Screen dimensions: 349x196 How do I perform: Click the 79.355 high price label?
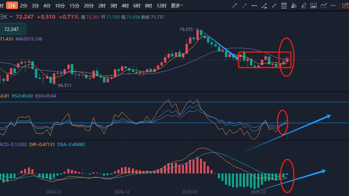[x=186, y=29]
